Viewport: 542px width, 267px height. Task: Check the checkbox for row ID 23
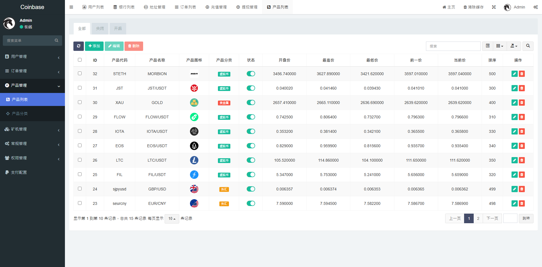(x=80, y=203)
